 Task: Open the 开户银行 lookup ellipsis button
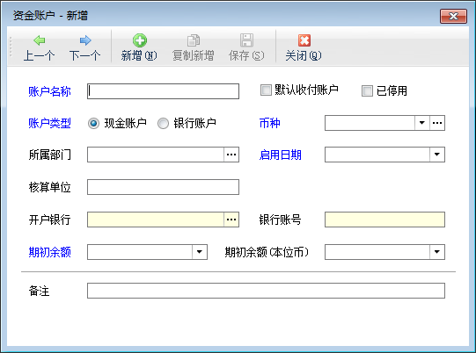[231, 220]
